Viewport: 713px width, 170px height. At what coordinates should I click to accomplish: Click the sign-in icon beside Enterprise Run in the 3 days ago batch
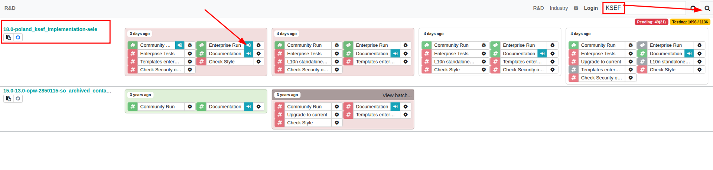pyautogui.click(x=248, y=45)
